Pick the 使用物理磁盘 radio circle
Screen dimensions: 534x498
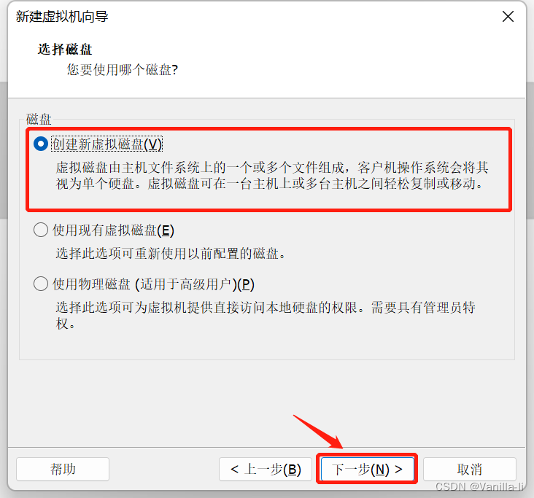point(41,284)
